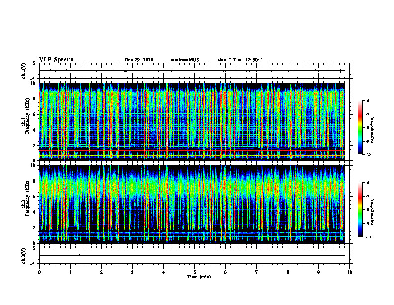Select the ch.1 spectrogram panel
This screenshot has width=394, height=305.
(x=192, y=122)
